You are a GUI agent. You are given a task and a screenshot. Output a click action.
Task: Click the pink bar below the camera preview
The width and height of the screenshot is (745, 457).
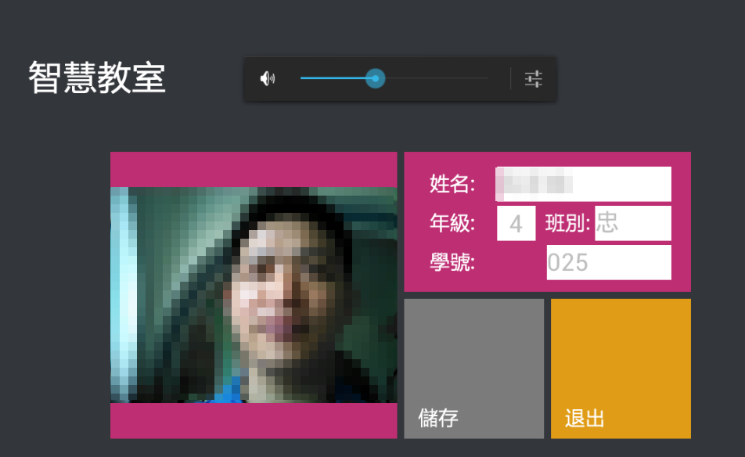[254, 421]
